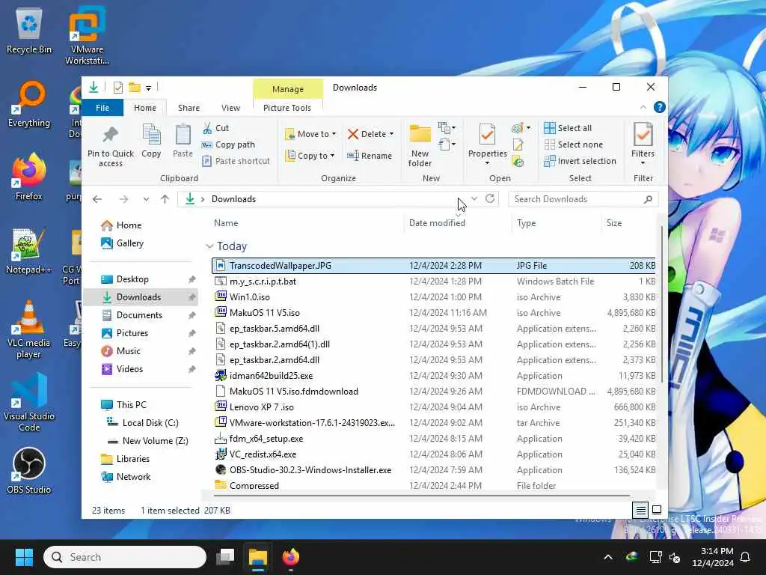Create a New folder
Viewport: 766px width, 575px height.
coord(420,146)
